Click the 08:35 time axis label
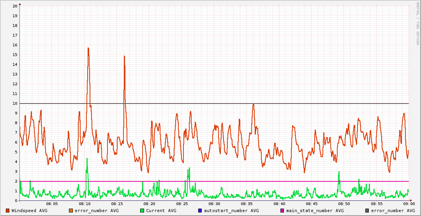 247,204
